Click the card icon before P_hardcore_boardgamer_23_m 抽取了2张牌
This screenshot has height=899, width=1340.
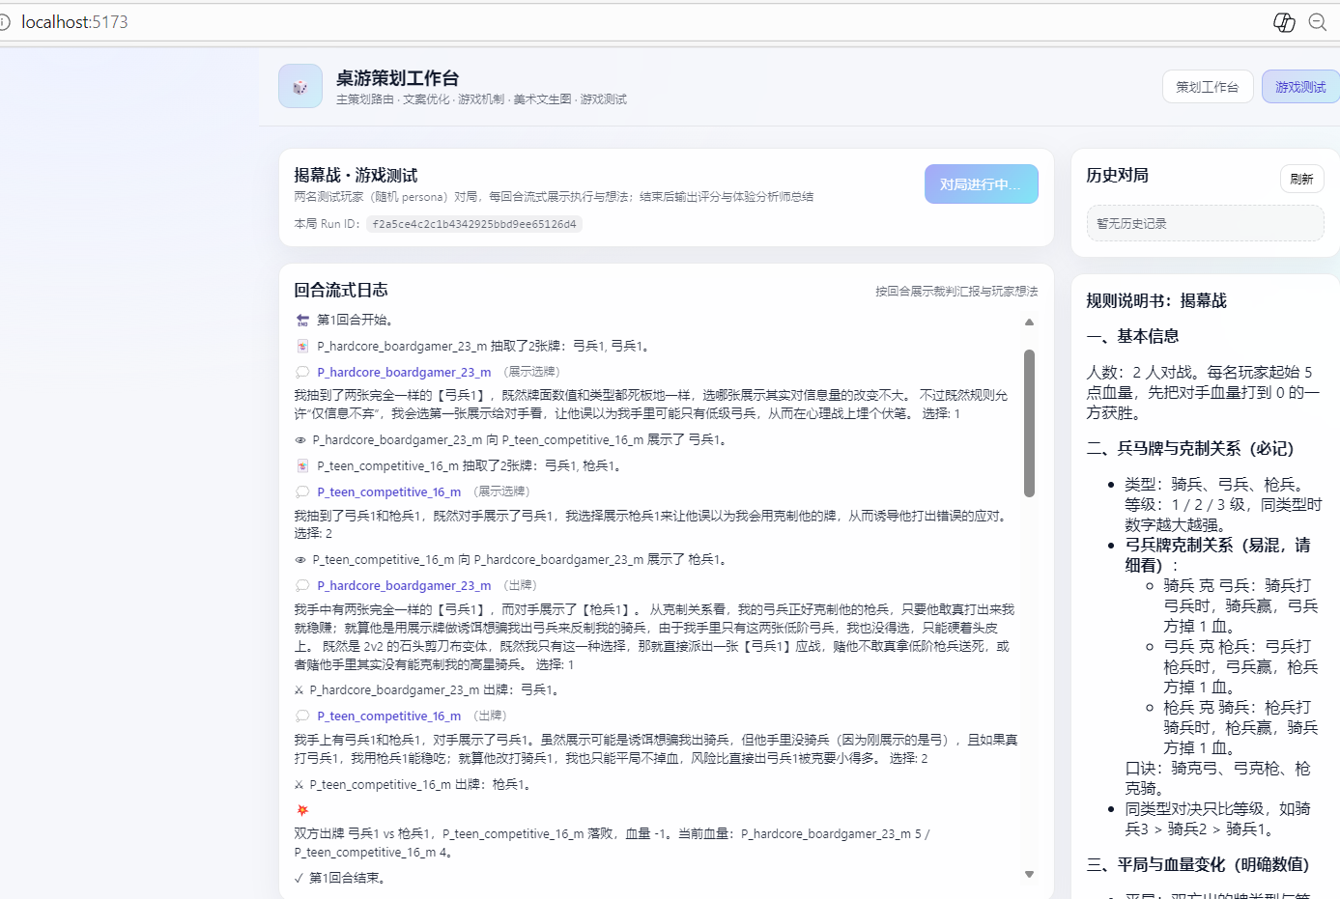pos(302,346)
